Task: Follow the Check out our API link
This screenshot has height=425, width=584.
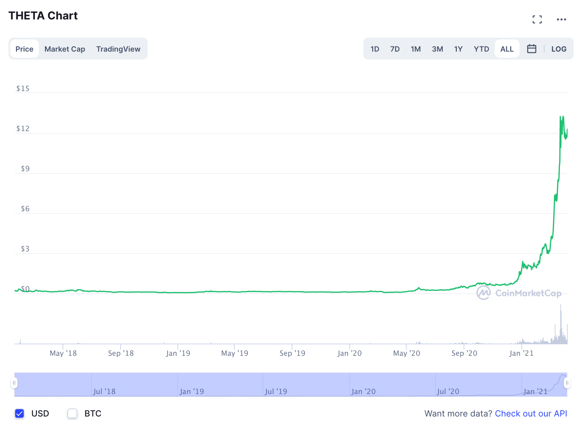Action: click(531, 413)
